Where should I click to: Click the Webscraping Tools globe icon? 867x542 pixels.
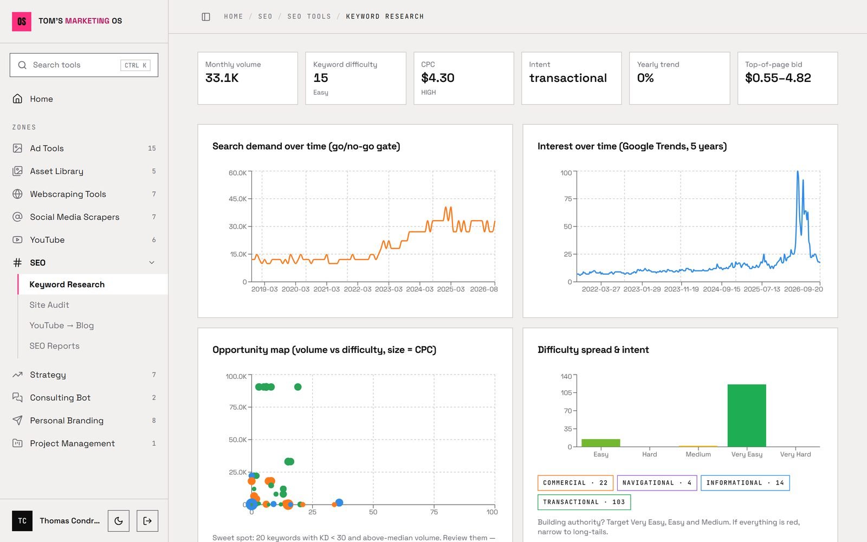coord(17,194)
